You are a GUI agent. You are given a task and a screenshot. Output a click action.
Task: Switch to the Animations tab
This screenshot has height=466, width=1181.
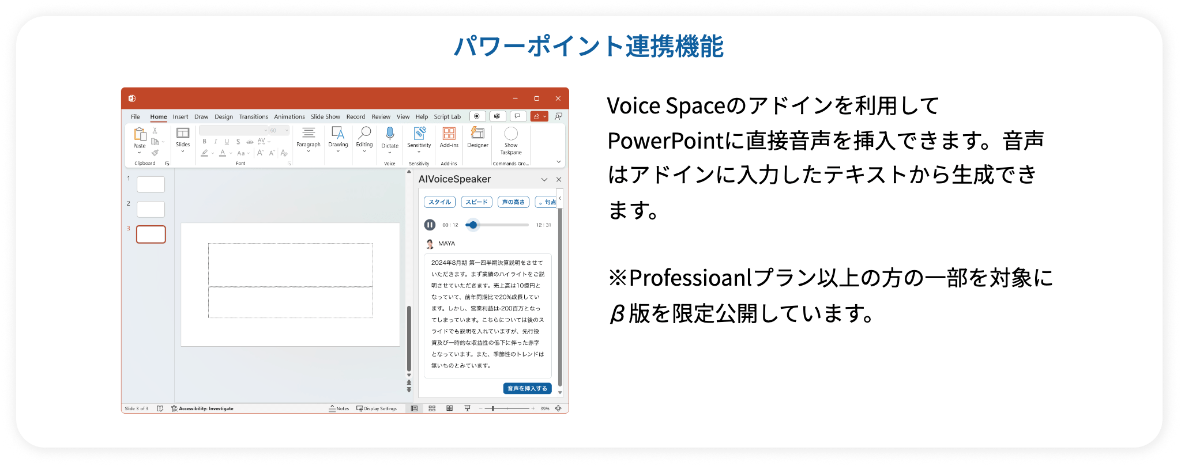[x=289, y=116]
